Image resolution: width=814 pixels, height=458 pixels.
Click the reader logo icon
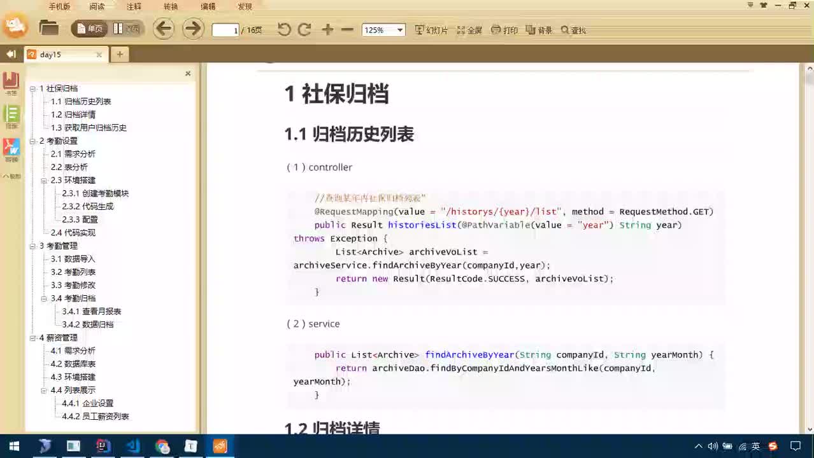15,25
